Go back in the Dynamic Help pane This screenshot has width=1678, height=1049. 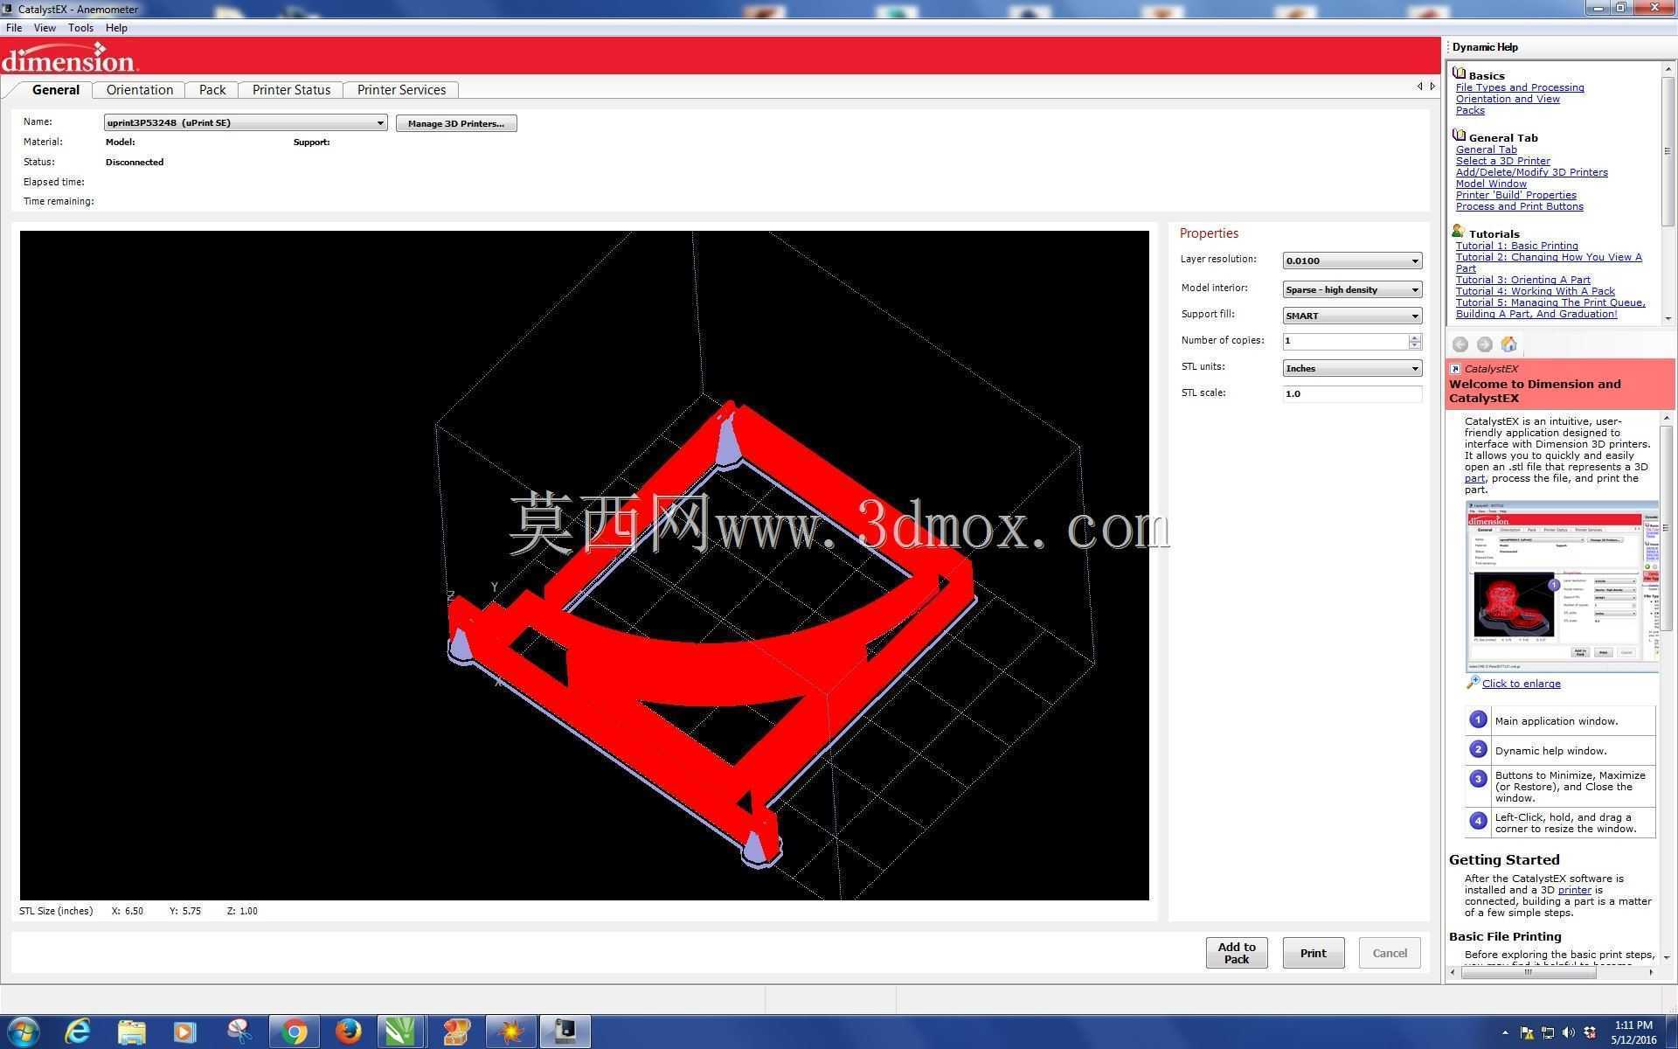coord(1460,344)
